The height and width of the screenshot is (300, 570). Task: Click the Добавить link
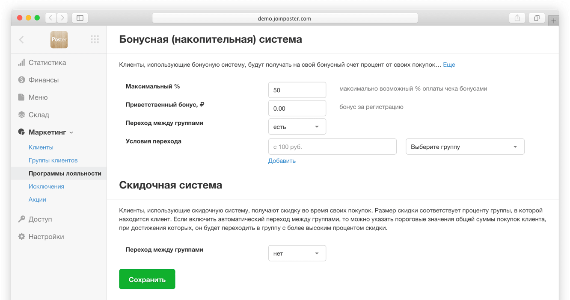pos(282,161)
